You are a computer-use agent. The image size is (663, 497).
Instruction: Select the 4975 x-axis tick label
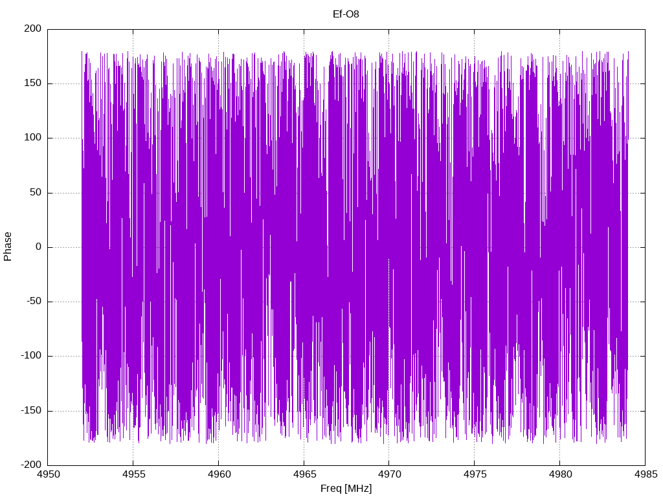point(475,474)
